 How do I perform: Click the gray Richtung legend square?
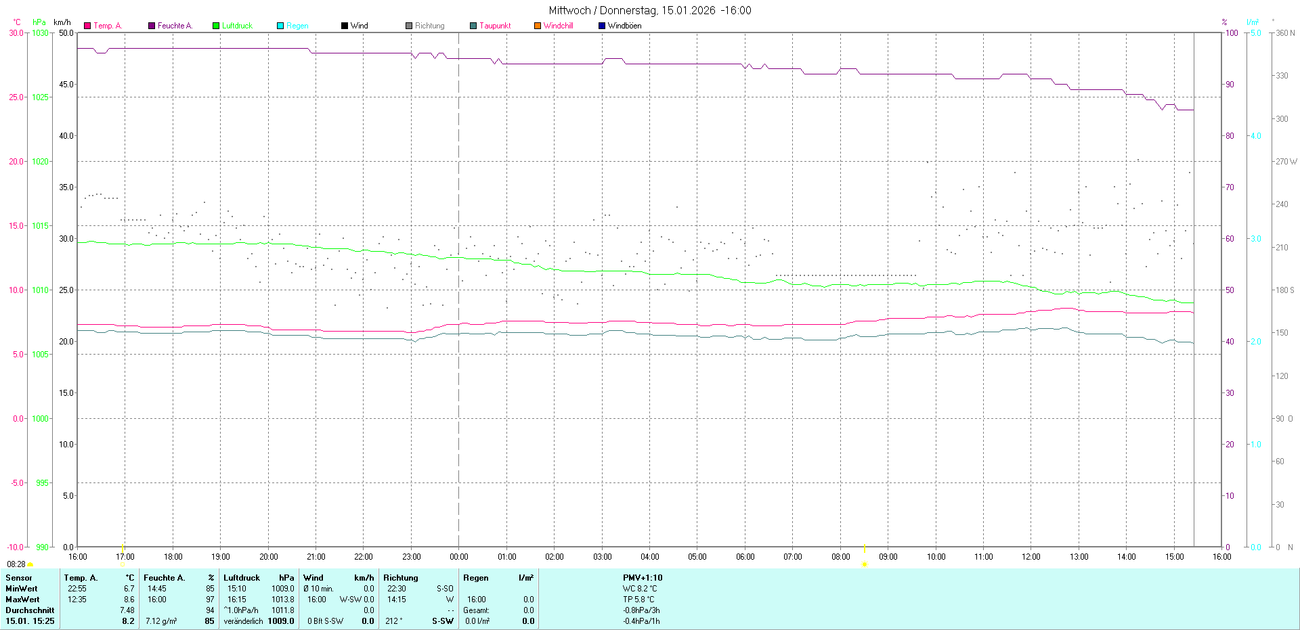(x=409, y=26)
